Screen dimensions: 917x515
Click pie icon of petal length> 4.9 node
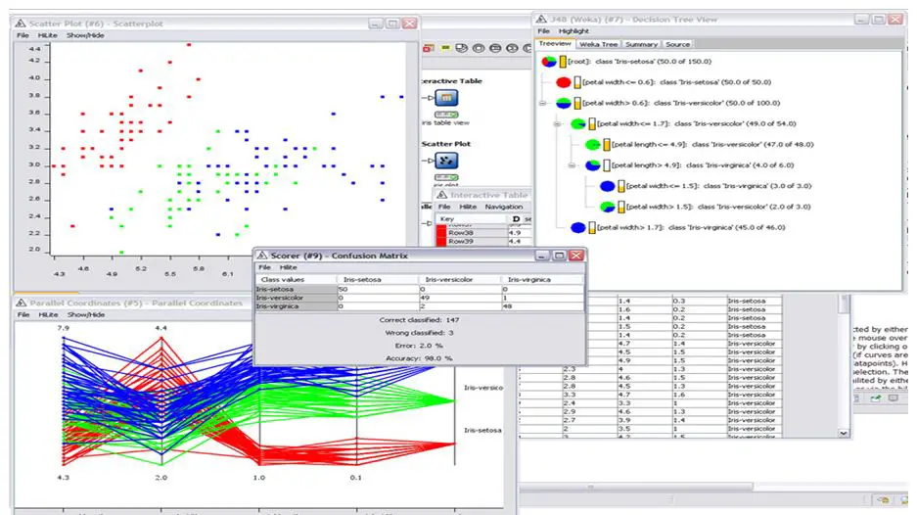pos(592,165)
